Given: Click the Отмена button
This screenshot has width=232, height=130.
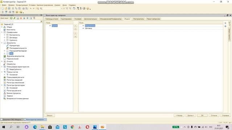Looking at the screenshot, I should point(214,116).
